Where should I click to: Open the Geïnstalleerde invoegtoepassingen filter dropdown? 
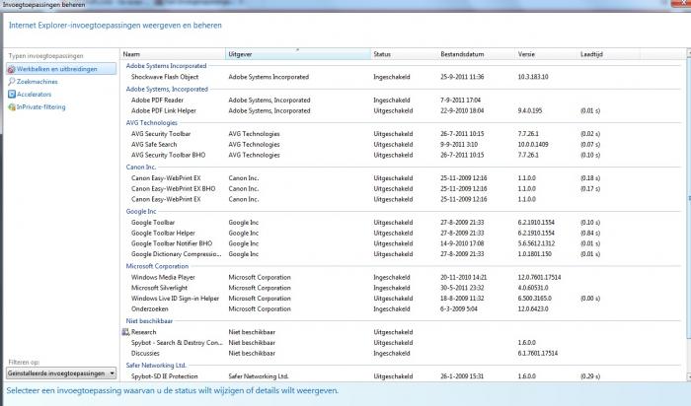pos(61,373)
